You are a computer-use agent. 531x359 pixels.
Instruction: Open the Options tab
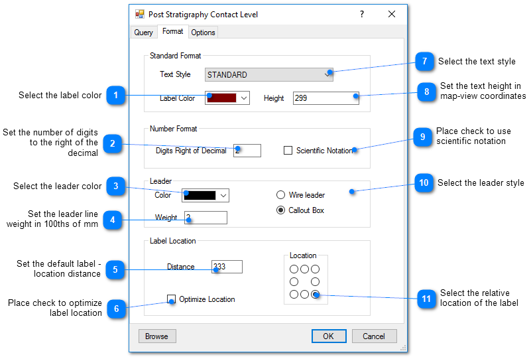[203, 33]
